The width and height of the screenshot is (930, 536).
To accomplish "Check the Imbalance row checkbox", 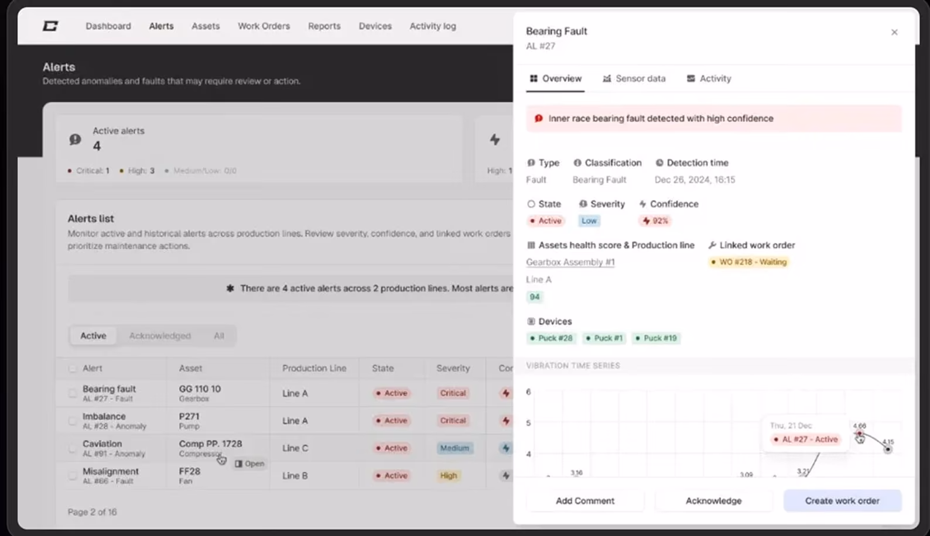I will click(73, 421).
